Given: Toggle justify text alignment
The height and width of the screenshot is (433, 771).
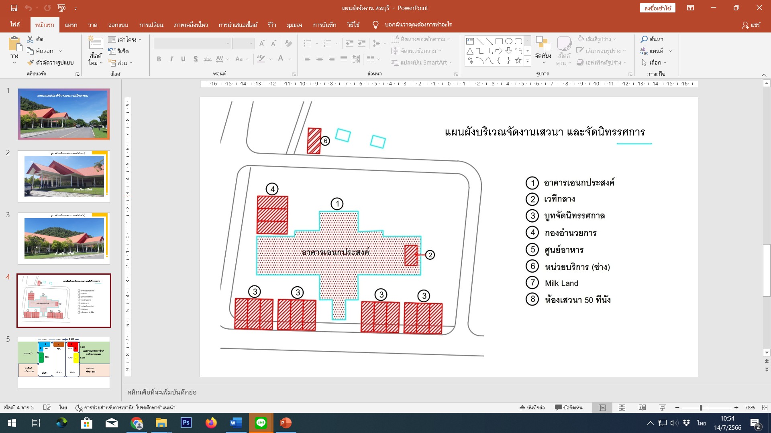Looking at the screenshot, I should coord(344,59).
